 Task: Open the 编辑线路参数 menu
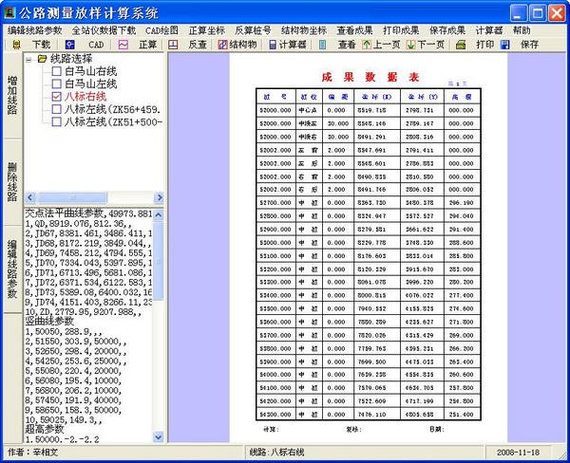35,30
